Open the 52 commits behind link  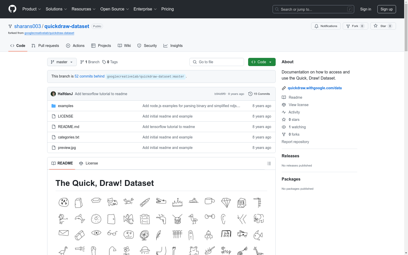click(90, 76)
